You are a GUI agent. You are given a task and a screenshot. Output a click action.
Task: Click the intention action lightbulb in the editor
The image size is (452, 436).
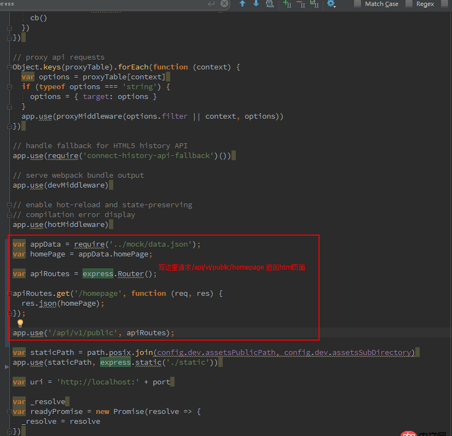tap(20, 323)
